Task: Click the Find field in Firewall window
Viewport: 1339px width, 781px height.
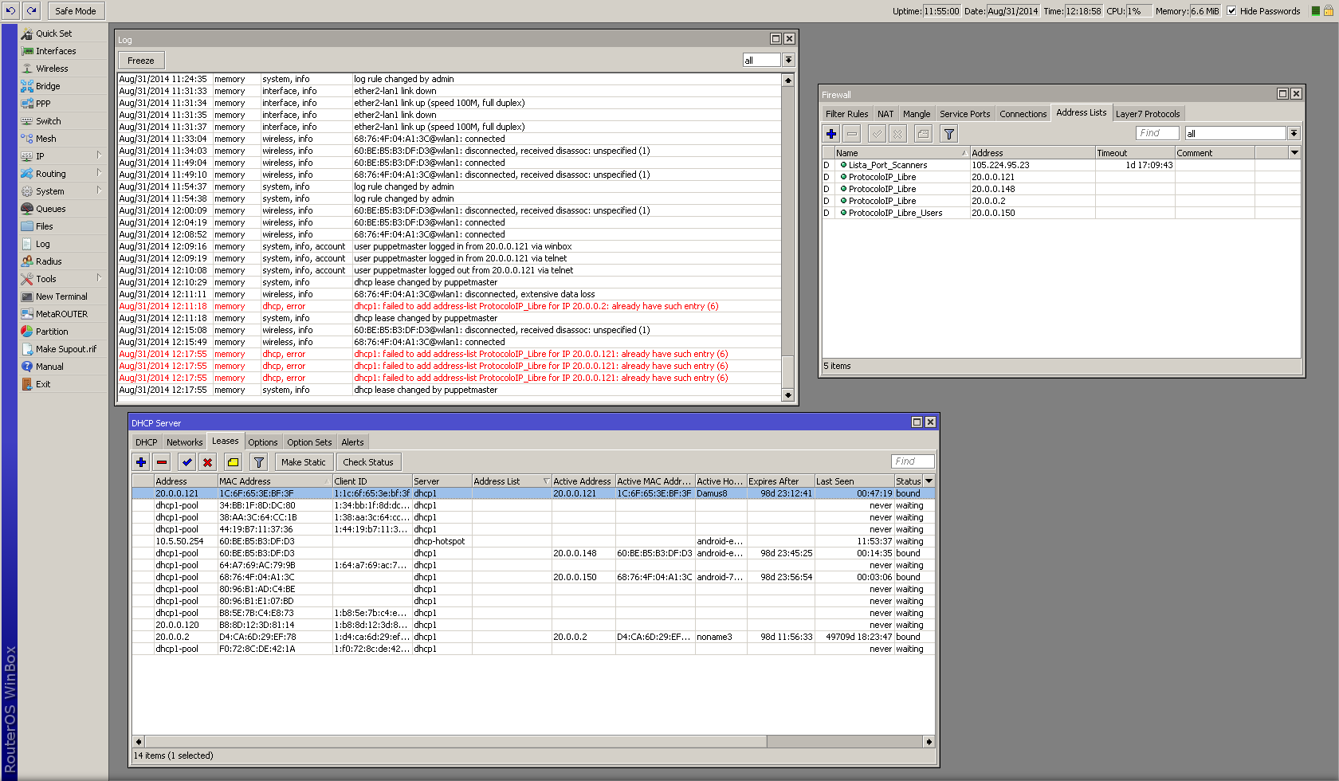Action: tap(1158, 134)
